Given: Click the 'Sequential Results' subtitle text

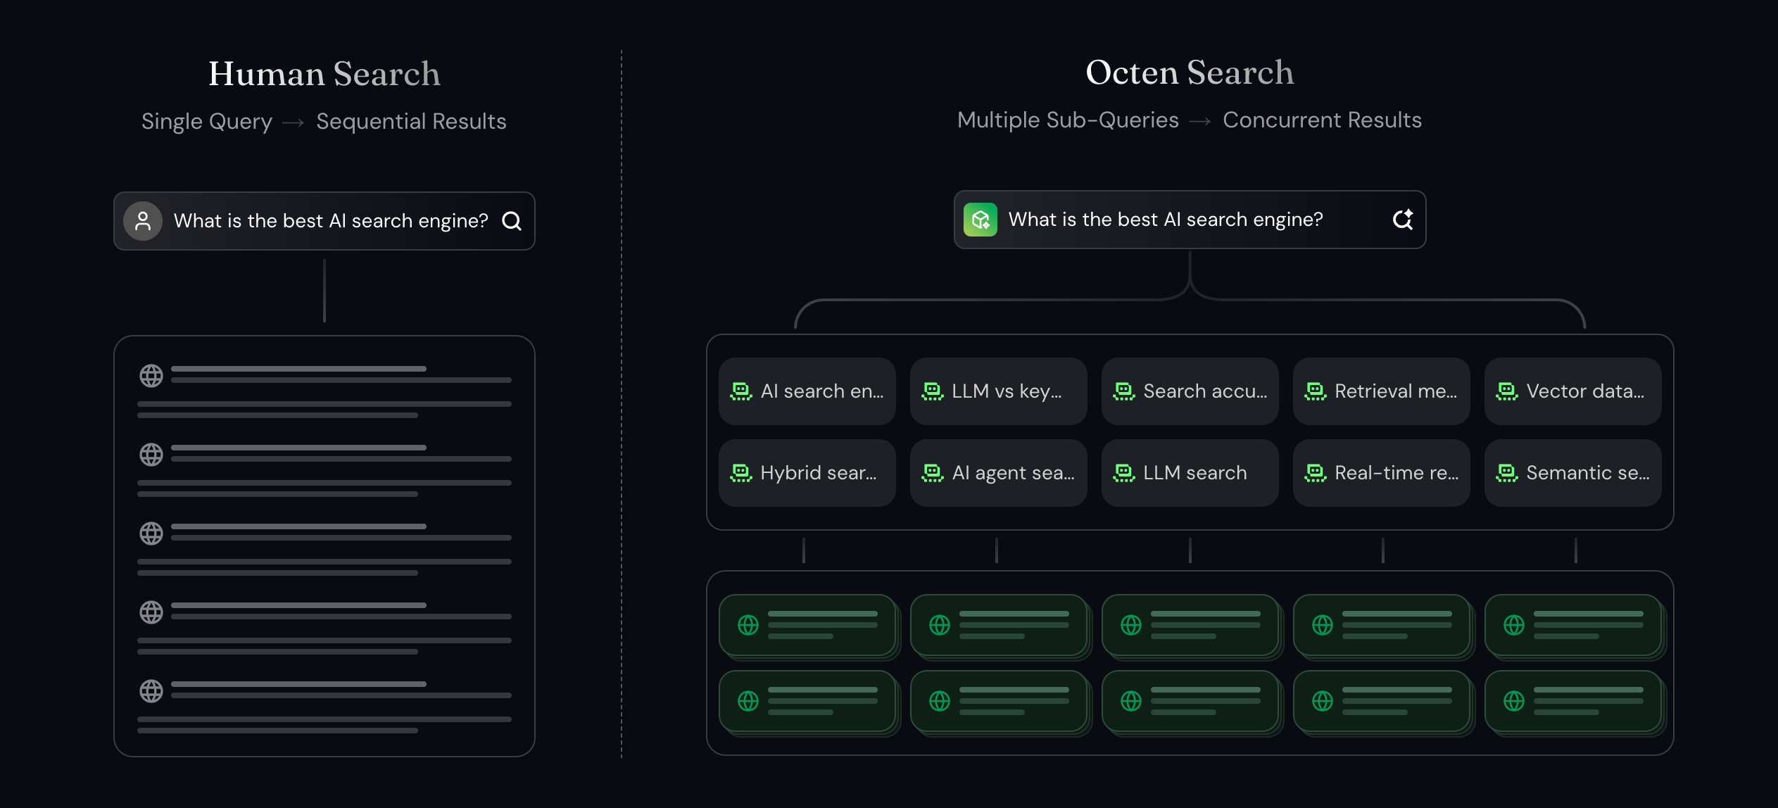Looking at the screenshot, I should [411, 122].
